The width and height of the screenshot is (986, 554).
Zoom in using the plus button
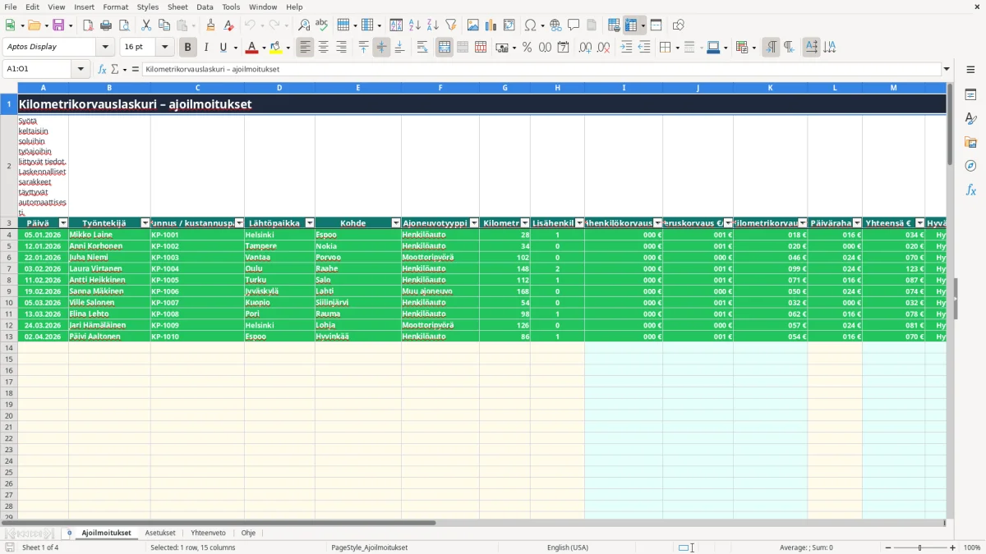coord(953,547)
